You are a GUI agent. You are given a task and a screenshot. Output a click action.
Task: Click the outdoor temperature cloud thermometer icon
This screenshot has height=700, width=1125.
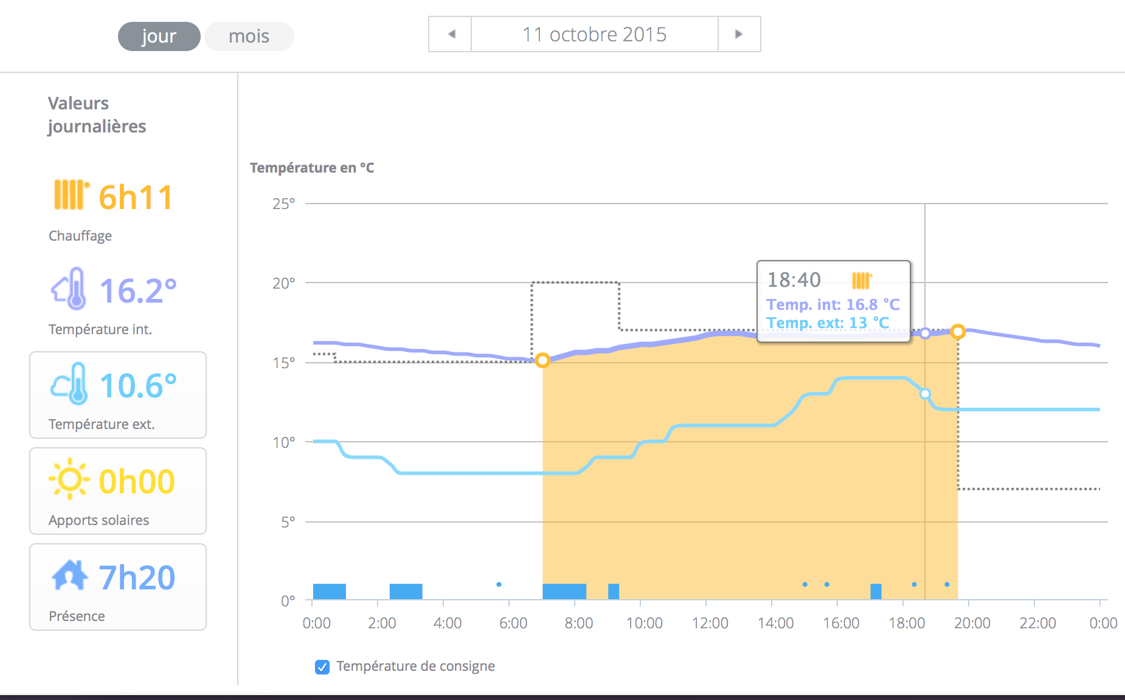70,384
